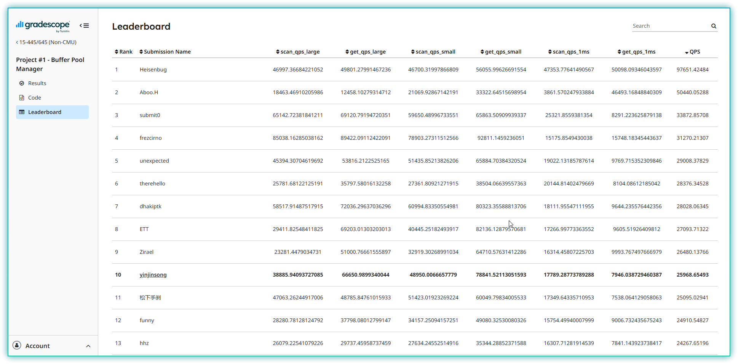Select the Results checkmark icon in sidebar
Screen dimensions: 738x364
coord(21,83)
